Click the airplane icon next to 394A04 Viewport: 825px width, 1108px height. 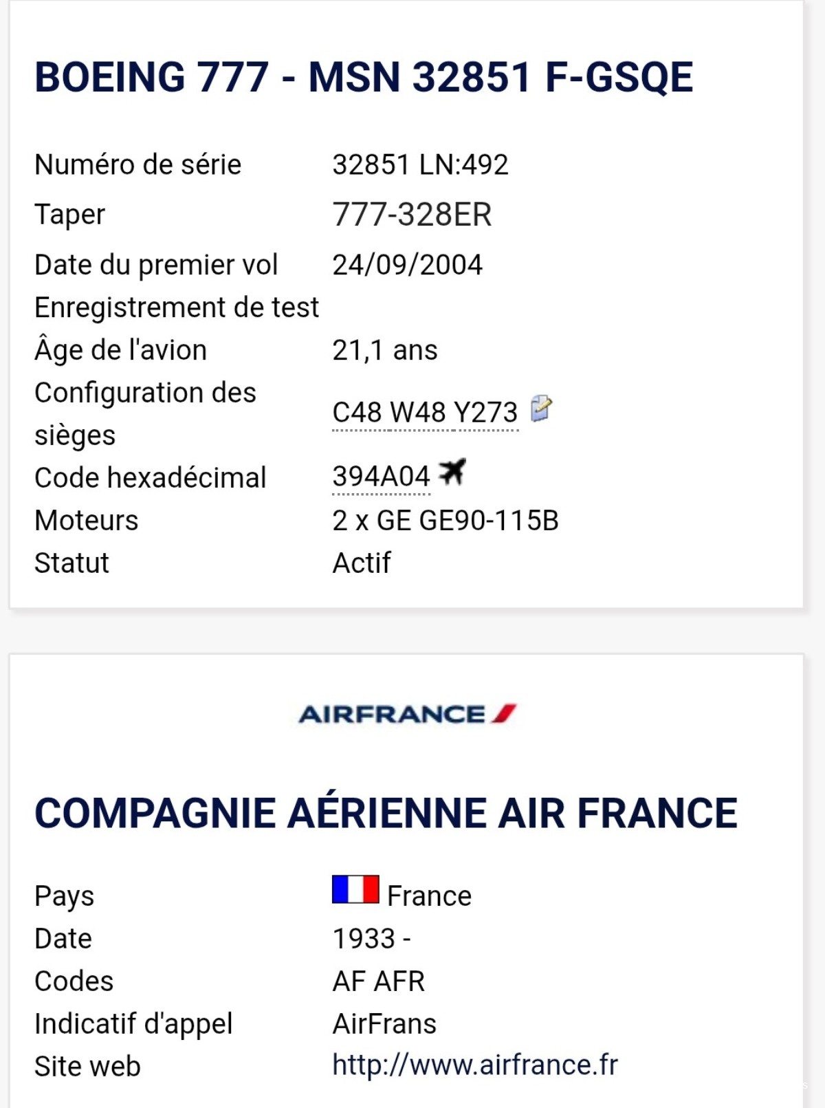coord(452,472)
